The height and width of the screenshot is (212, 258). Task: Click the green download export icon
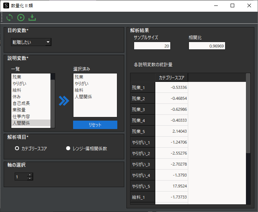(32, 18)
